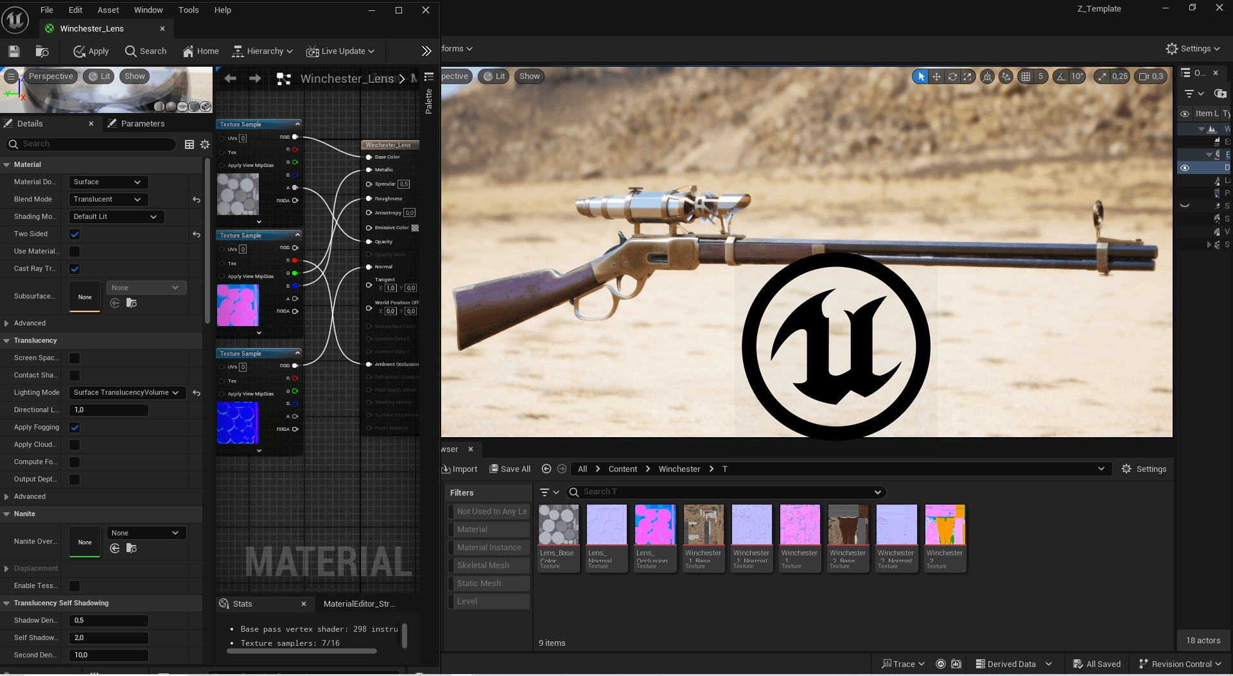Go to Home in material graph
Viewport: 1233px width, 676px height.
200,51
